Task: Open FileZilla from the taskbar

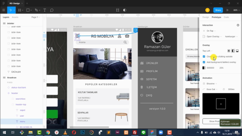Action: coord(135,133)
